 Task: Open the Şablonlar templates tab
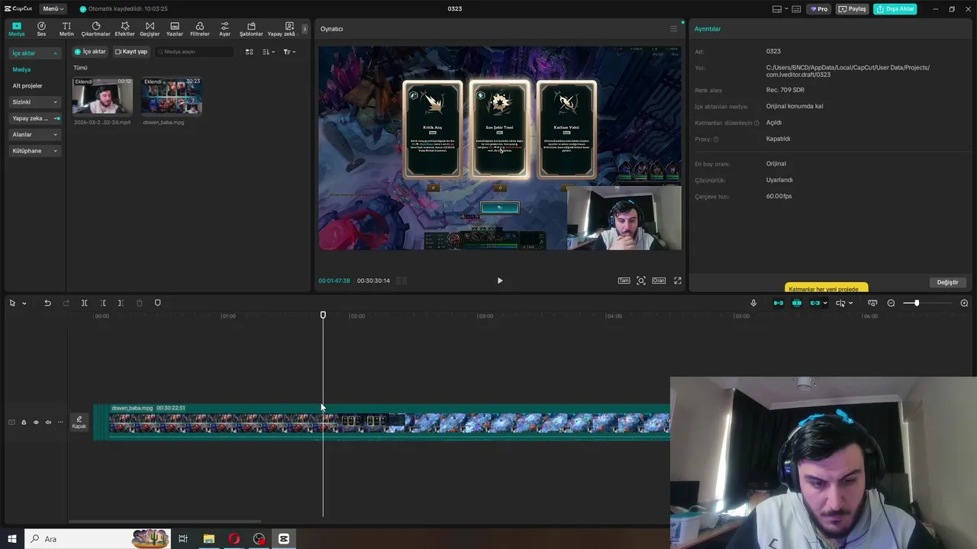click(251, 29)
